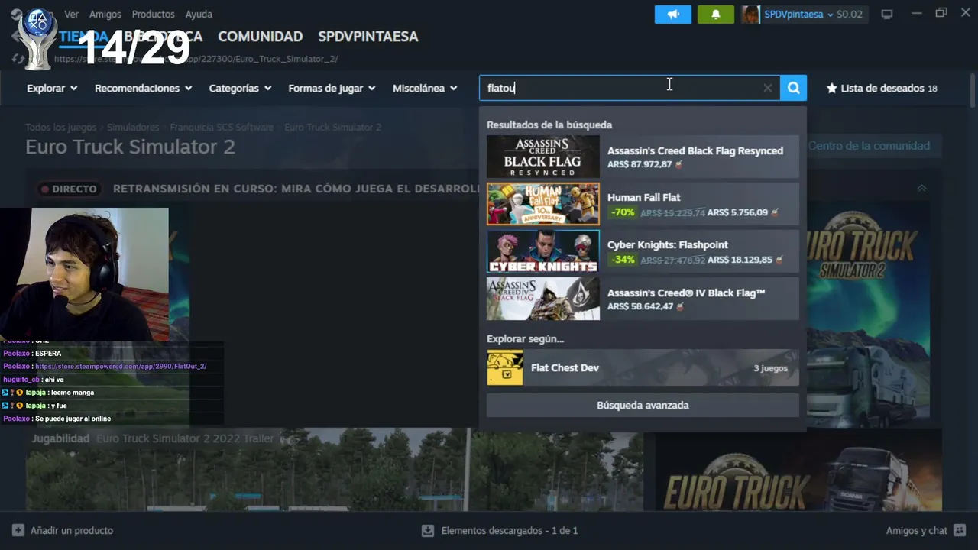
Task: Click Assassin's Creed IV Black Flag thumbnail
Action: click(543, 299)
